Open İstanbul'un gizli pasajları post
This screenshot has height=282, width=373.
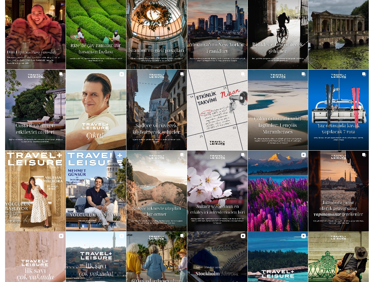pyautogui.click(x=156, y=34)
